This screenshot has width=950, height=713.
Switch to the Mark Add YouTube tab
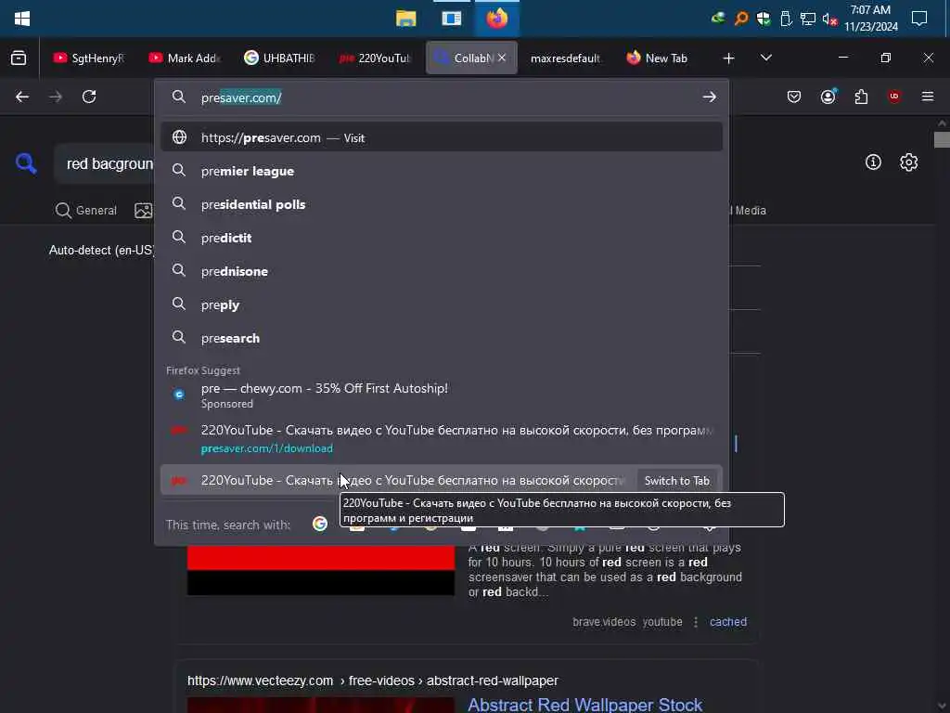[x=185, y=58]
